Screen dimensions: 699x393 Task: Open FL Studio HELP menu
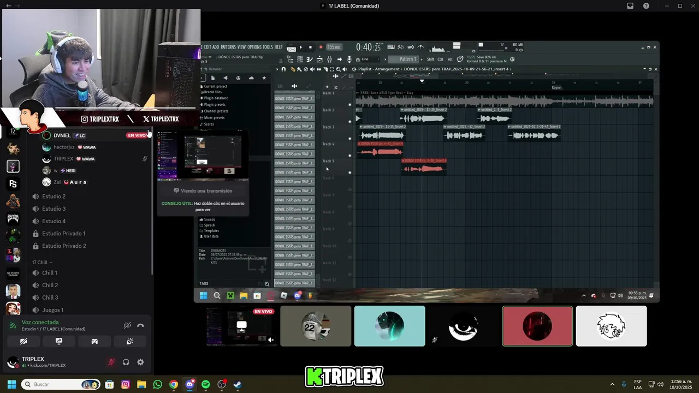(x=279, y=47)
